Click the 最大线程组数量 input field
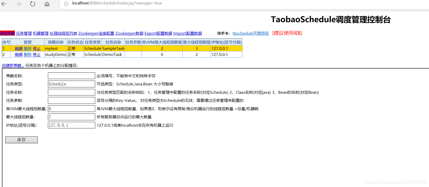Viewport: 429px width, 187px height. 72,117
